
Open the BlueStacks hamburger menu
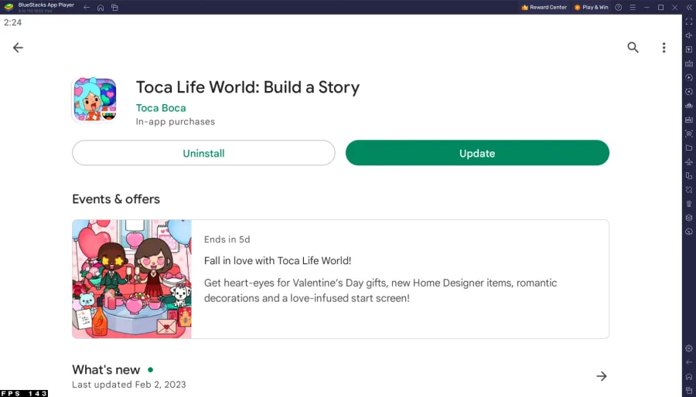(x=633, y=8)
